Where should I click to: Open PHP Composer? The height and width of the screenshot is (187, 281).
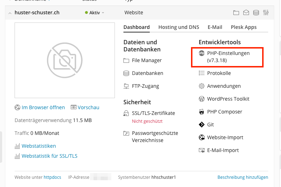click(x=224, y=112)
